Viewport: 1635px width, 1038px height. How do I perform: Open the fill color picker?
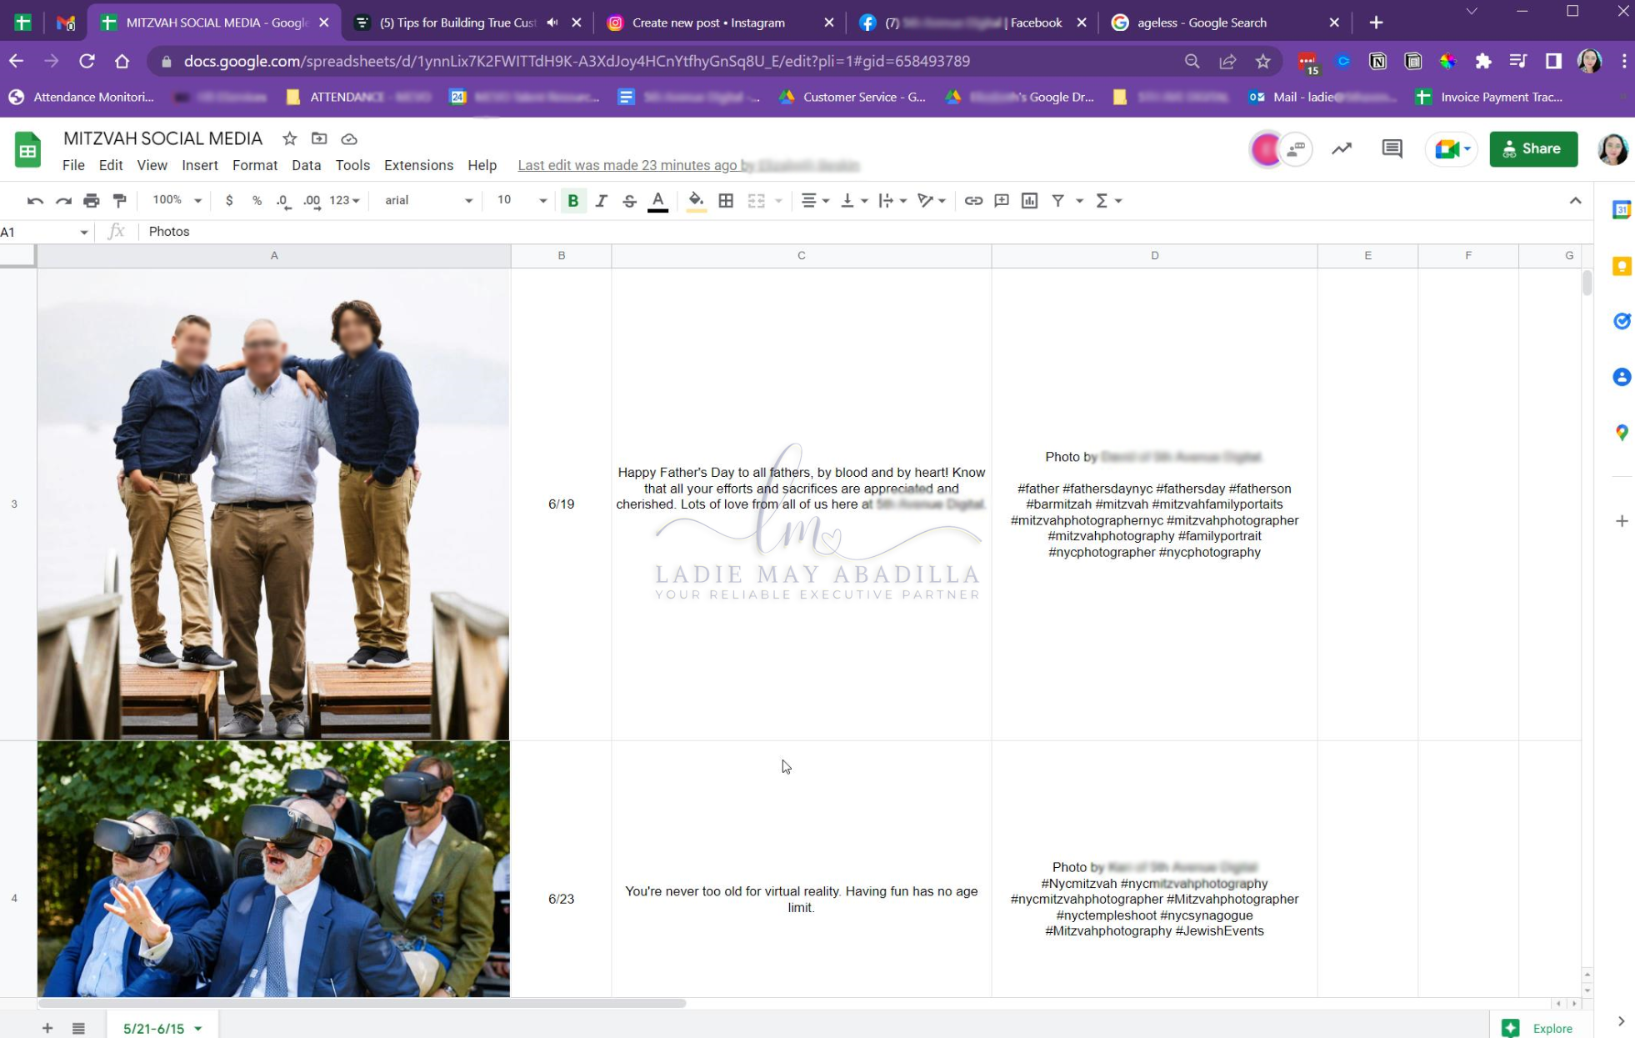point(696,200)
